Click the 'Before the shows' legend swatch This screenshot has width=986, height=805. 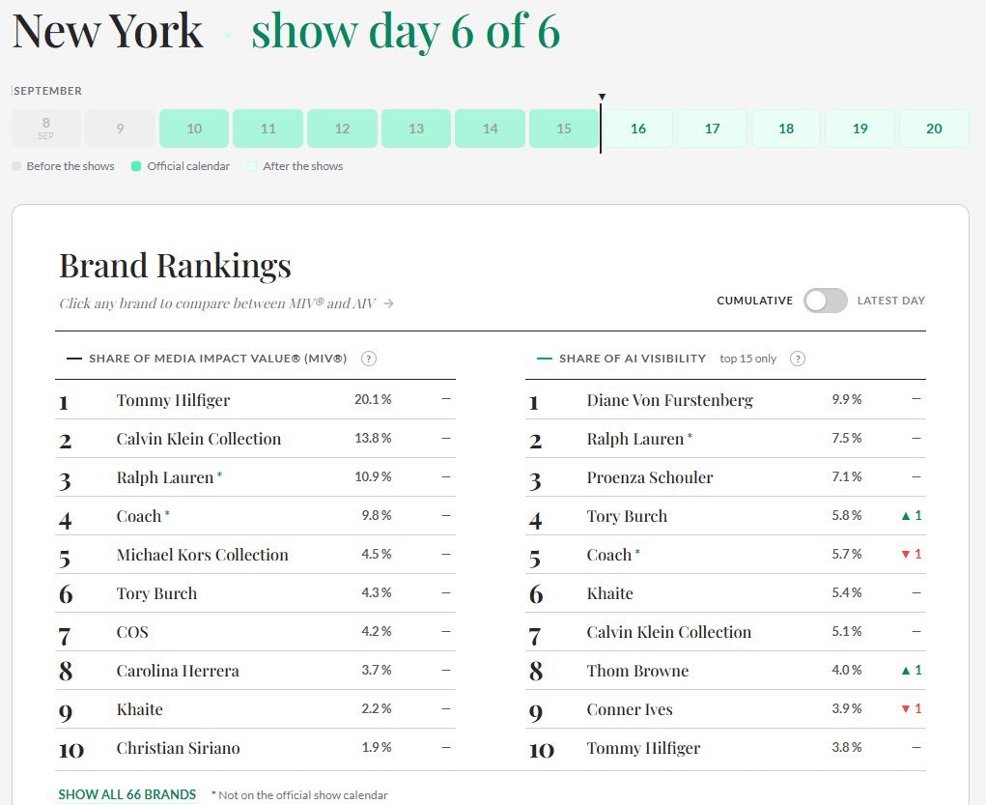[x=16, y=166]
